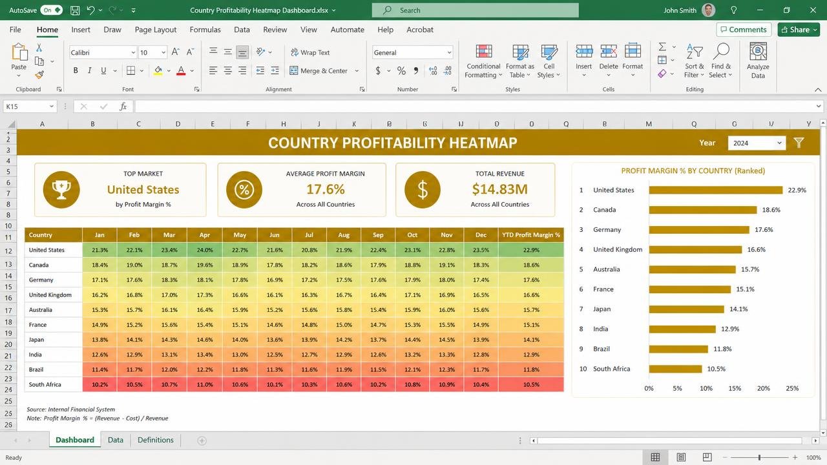Expand the Name Box dropdown arrow
This screenshot has width=827, height=465.
[51, 107]
